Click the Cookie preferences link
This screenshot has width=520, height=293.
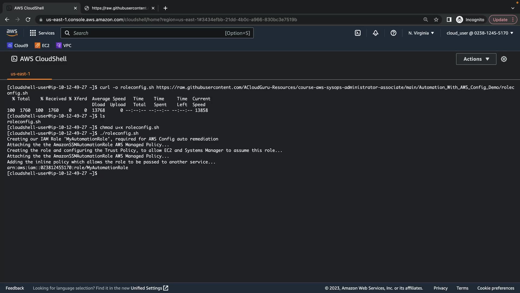495,288
